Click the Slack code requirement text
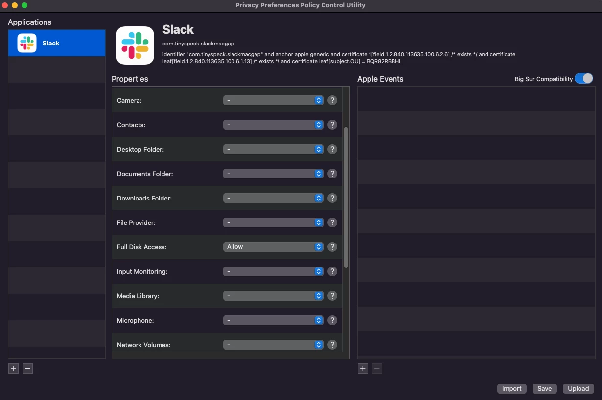This screenshot has width=602, height=400. [x=339, y=58]
